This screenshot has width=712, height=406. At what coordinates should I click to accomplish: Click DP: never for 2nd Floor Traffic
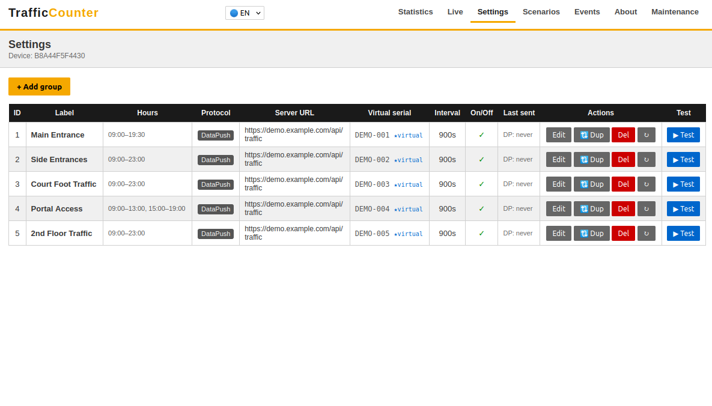click(x=518, y=234)
